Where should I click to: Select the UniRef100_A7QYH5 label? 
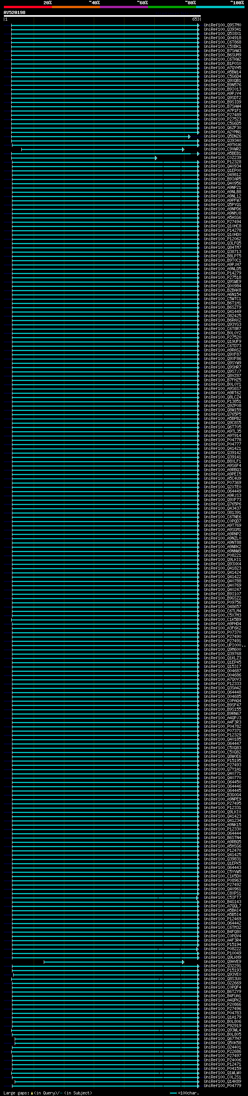[222, 68]
